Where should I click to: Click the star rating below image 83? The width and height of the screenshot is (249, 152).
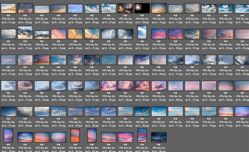(125, 145)
